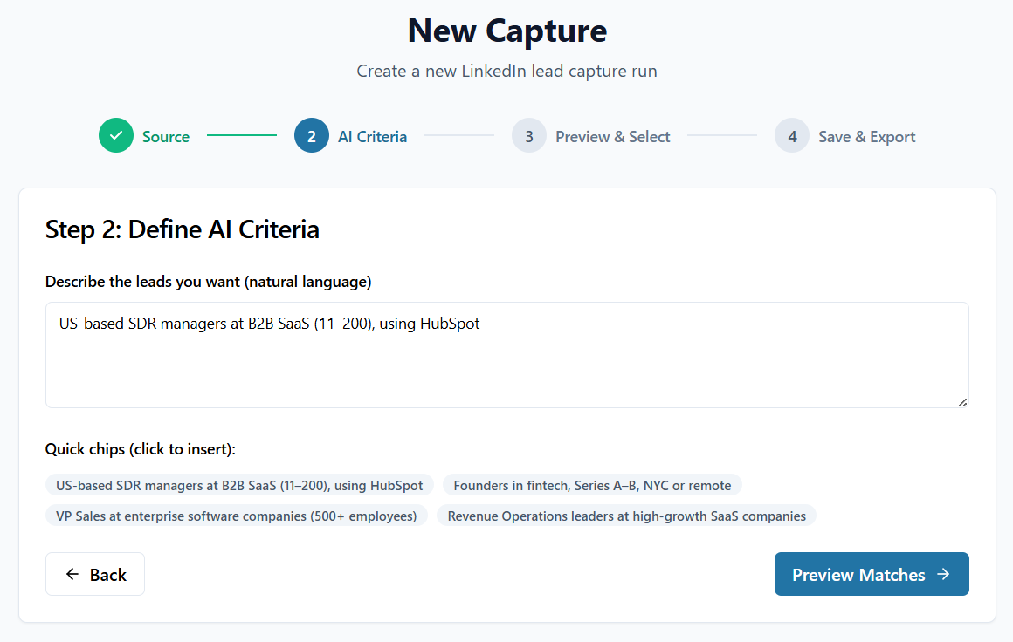Viewport: 1013px width, 642px height.
Task: Go to the Source step label
Action: click(166, 137)
